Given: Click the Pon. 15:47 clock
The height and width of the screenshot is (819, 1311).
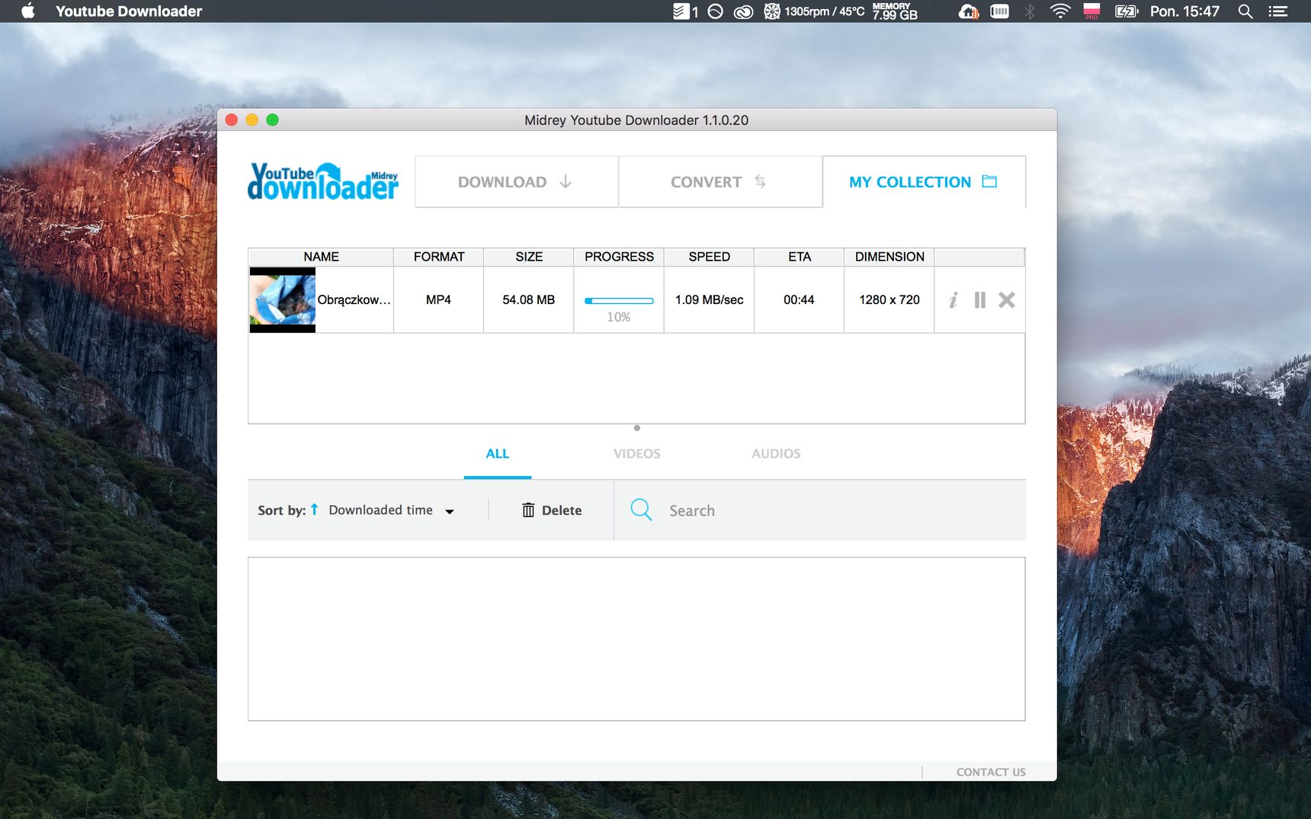Looking at the screenshot, I should pyautogui.click(x=1184, y=11).
